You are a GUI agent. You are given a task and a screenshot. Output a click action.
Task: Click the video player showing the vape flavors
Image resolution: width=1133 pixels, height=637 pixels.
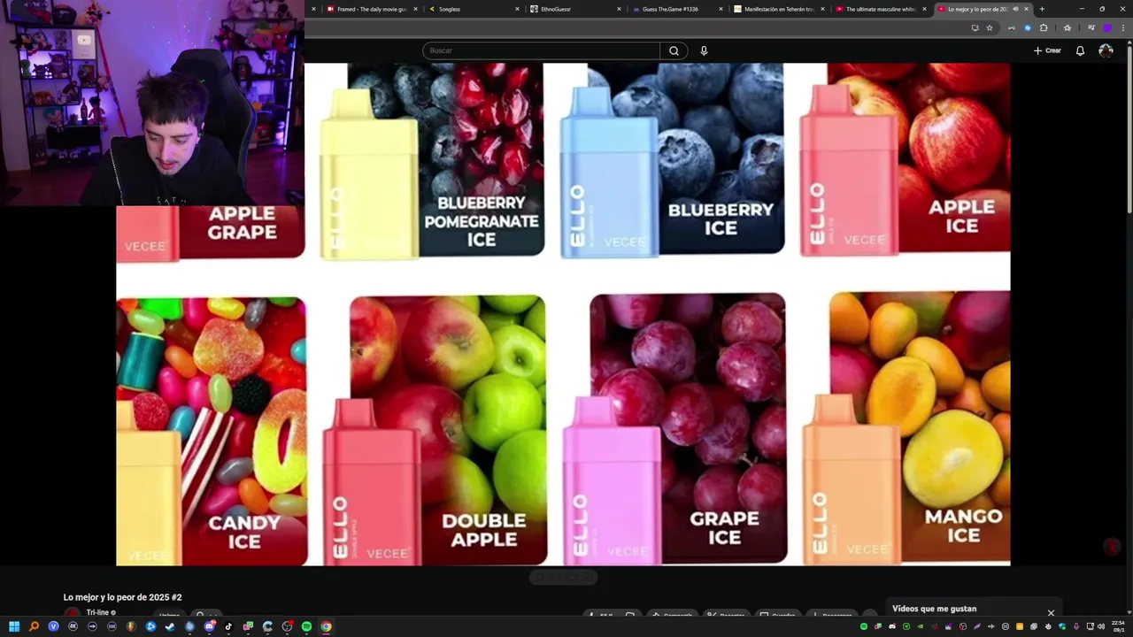pyautogui.click(x=563, y=314)
